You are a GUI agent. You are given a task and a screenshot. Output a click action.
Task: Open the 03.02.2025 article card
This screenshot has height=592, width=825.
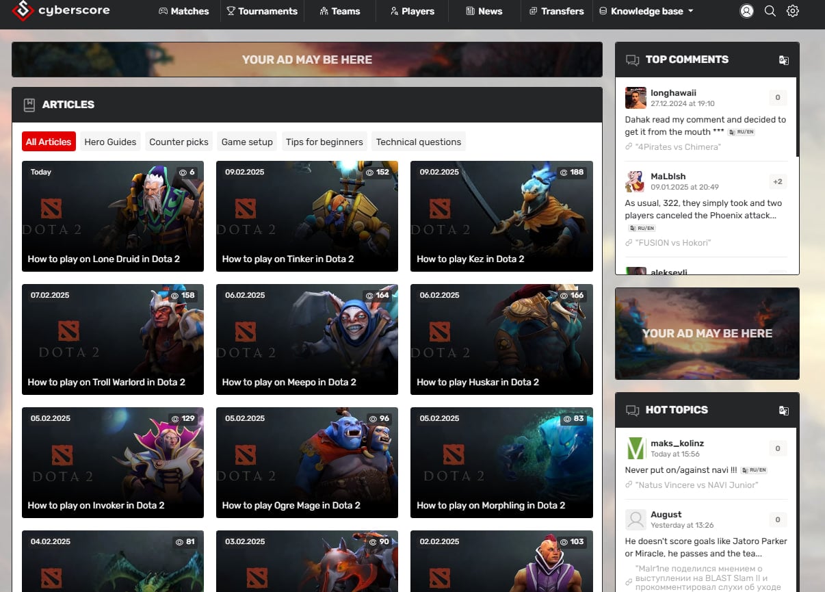pyautogui.click(x=307, y=561)
